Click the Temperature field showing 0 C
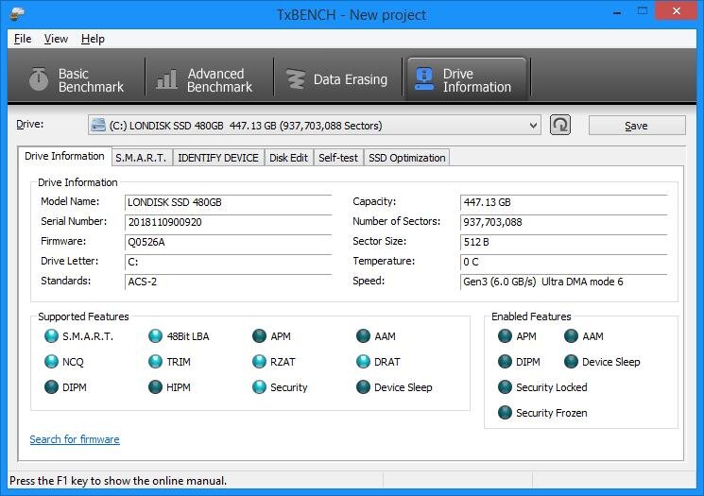This screenshot has width=704, height=496. click(x=564, y=262)
